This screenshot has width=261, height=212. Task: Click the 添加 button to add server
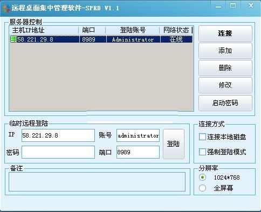[x=225, y=51]
